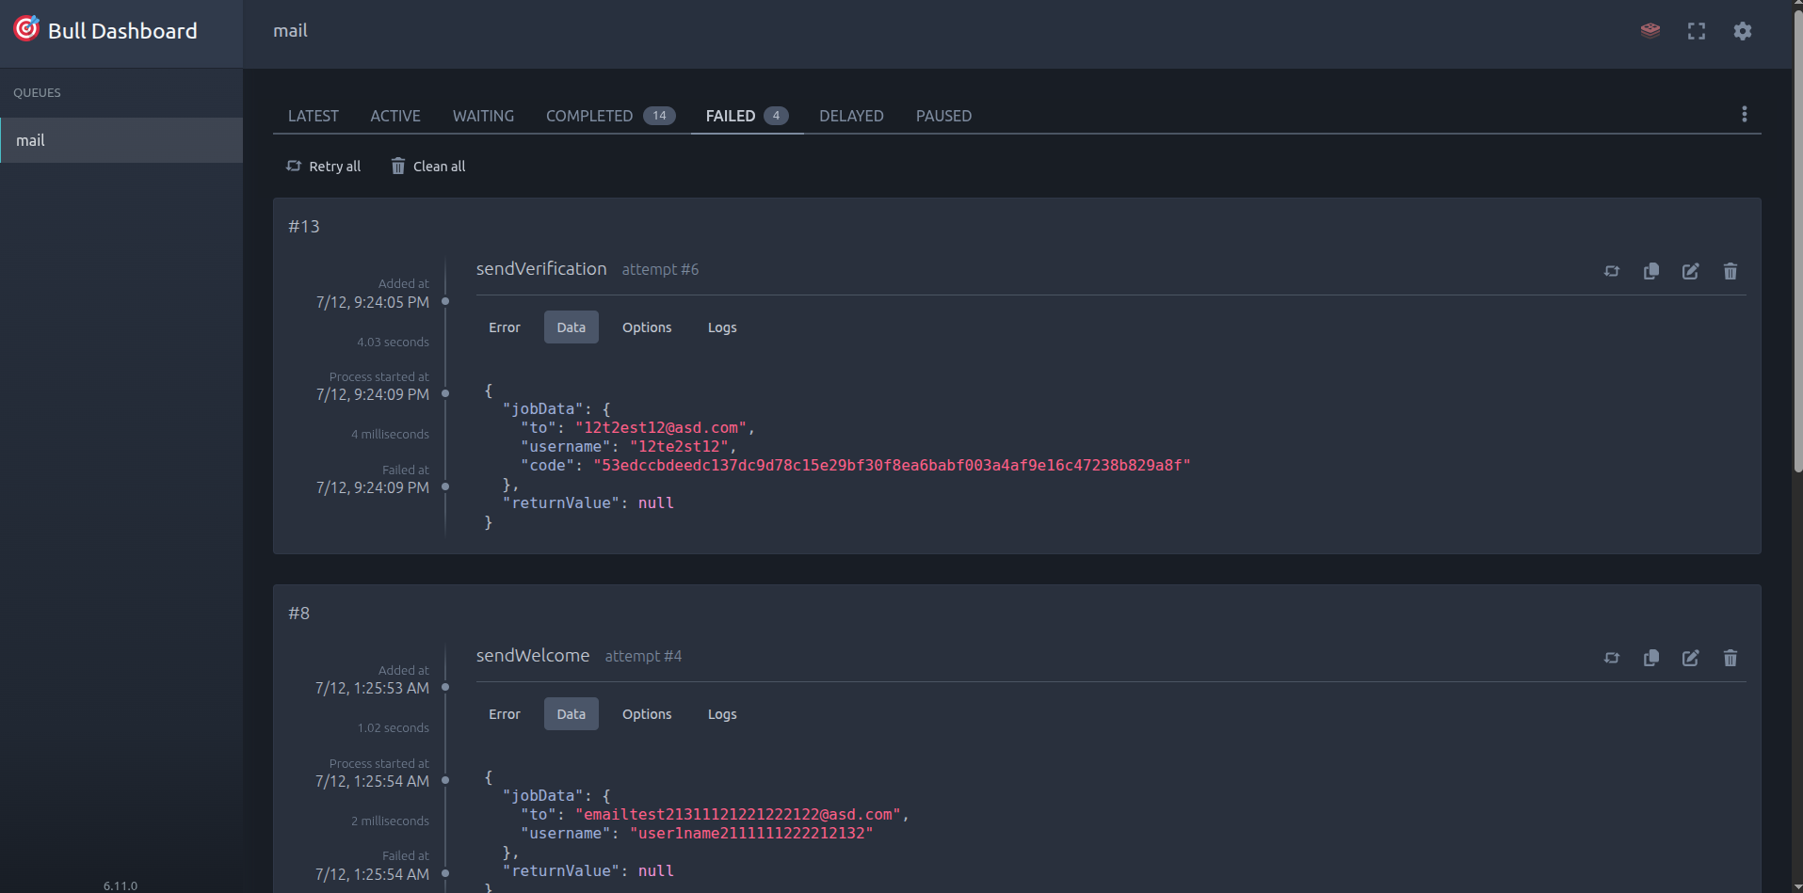Click the email 12t2est12@asd.com value
This screenshot has height=893, width=1803.
pos(661,428)
